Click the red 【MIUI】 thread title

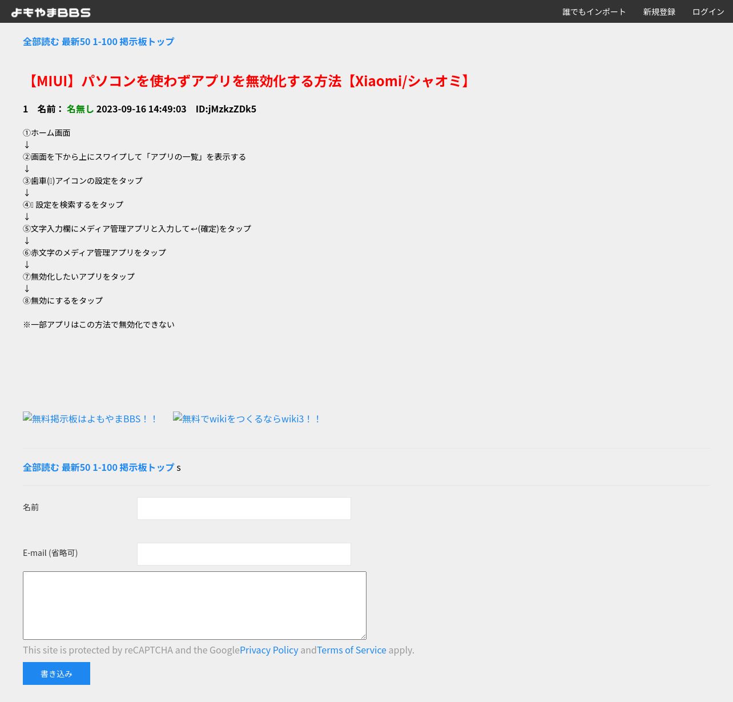click(x=249, y=81)
